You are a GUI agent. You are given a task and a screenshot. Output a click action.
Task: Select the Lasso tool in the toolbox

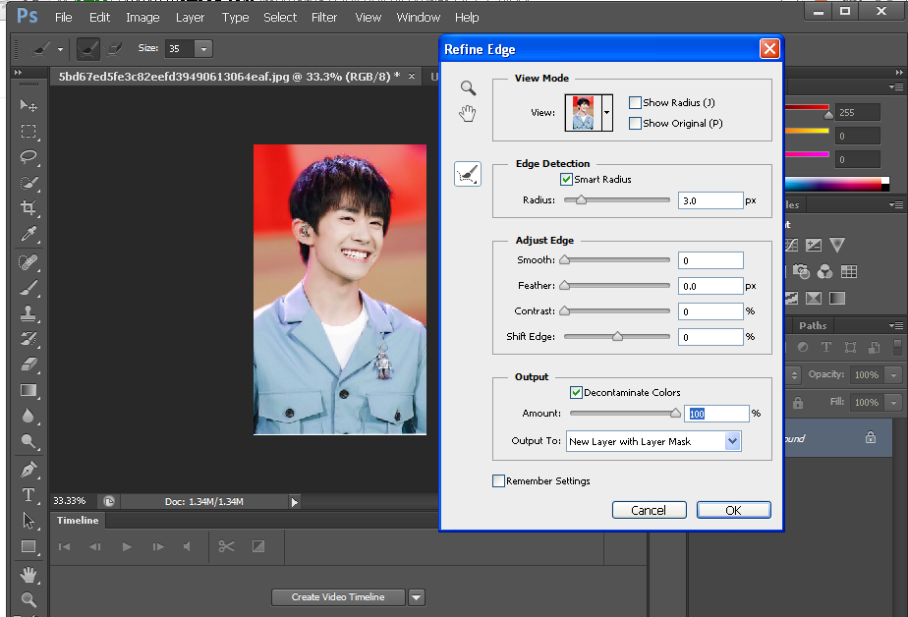coord(28,157)
